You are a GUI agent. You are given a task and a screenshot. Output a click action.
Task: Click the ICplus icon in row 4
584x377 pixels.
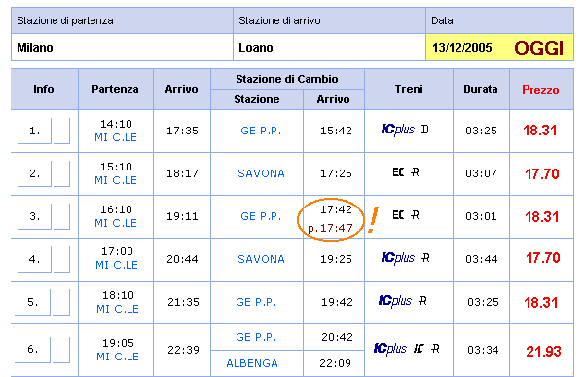pyautogui.click(x=398, y=258)
